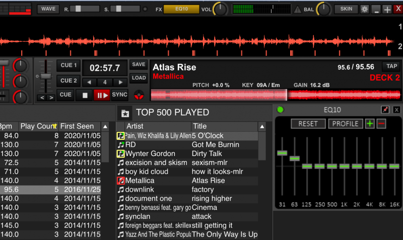This screenshot has height=240, width=403.
Task: Remove EQ profile with red minus
Action: pos(381,124)
